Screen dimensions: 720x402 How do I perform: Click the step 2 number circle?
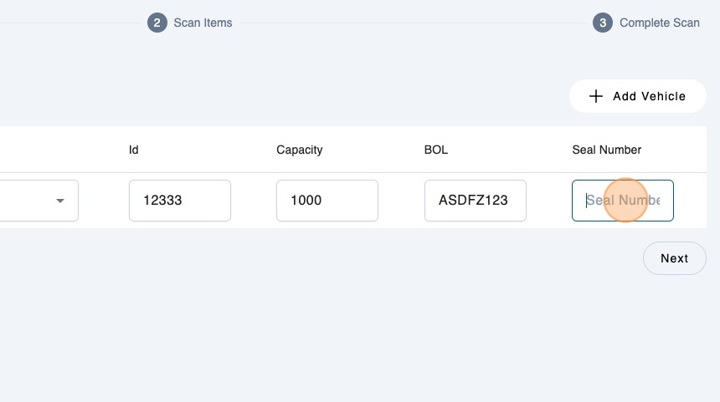157,23
